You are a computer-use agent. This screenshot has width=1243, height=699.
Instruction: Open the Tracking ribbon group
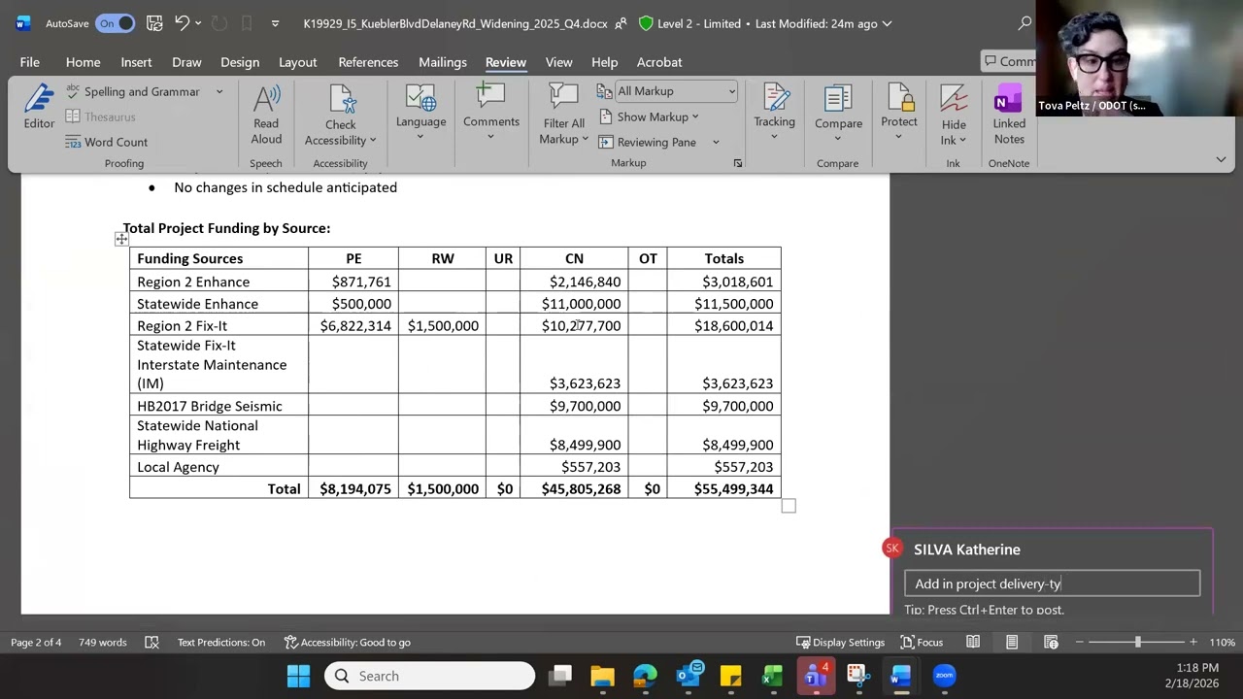pyautogui.click(x=774, y=113)
